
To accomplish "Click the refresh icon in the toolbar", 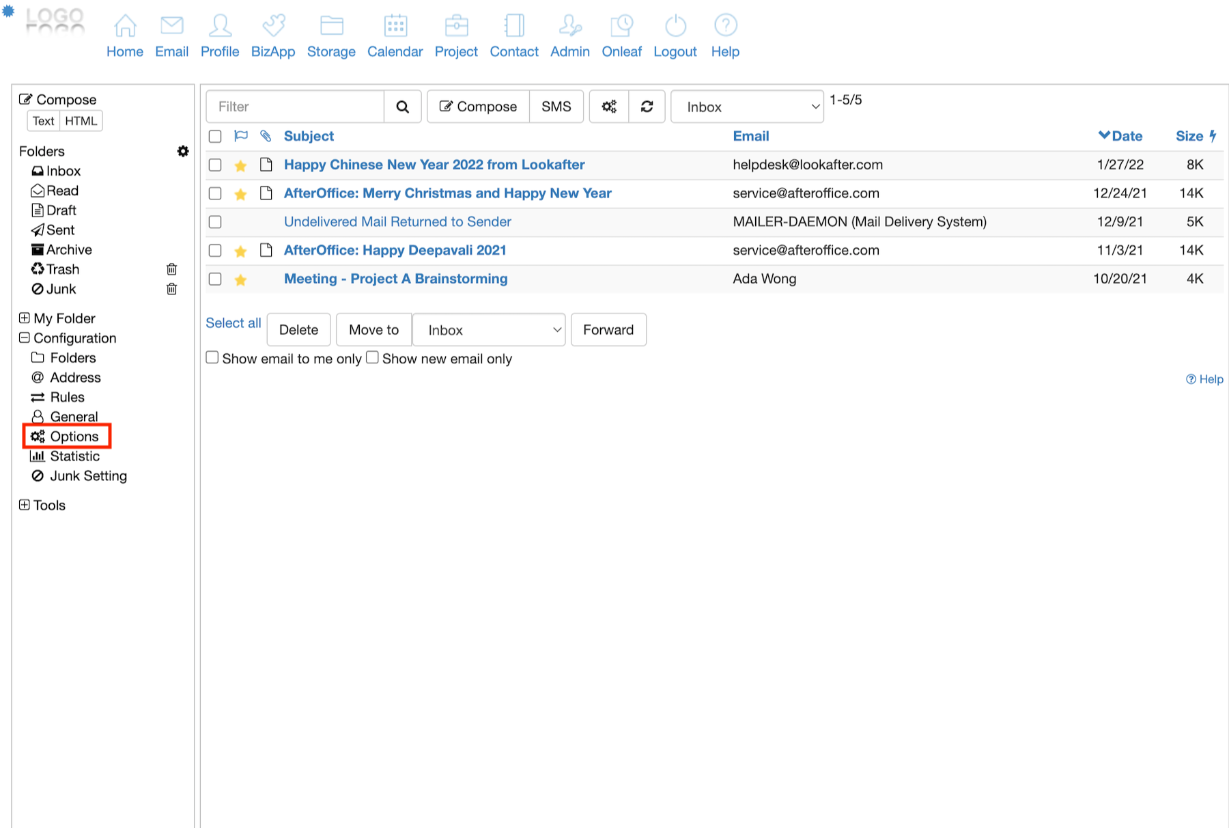I will point(647,107).
